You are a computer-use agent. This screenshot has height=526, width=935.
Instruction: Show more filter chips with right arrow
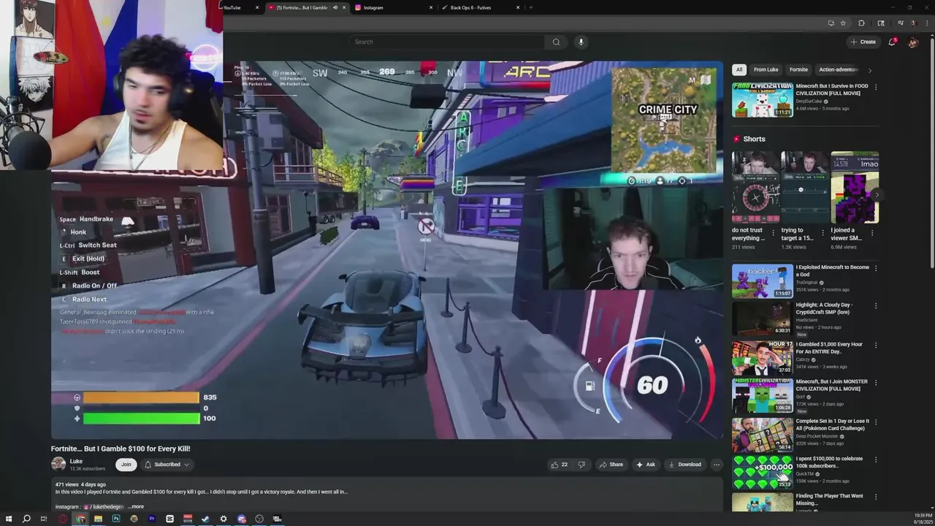pos(869,70)
